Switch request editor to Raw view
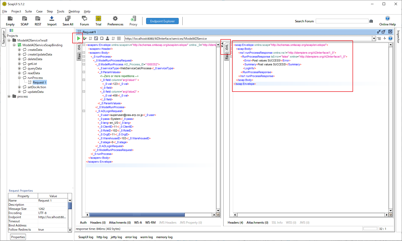 point(79,56)
